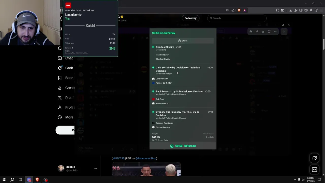Open the floating Grok button
This screenshot has height=183, width=325.
pyautogui.click(x=314, y=158)
